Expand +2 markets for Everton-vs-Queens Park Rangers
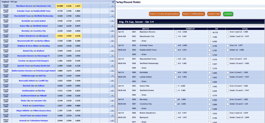 (112, 61)
